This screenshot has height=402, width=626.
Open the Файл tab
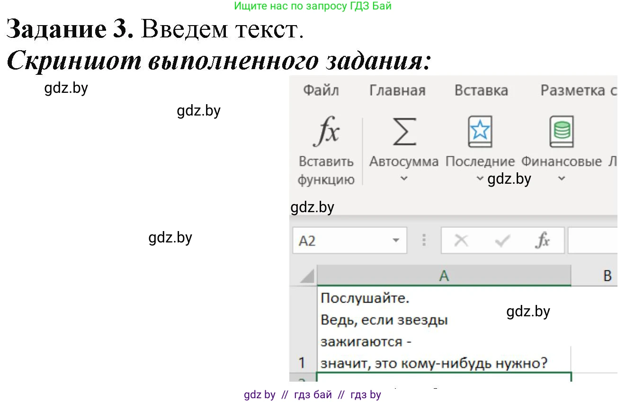tap(321, 90)
